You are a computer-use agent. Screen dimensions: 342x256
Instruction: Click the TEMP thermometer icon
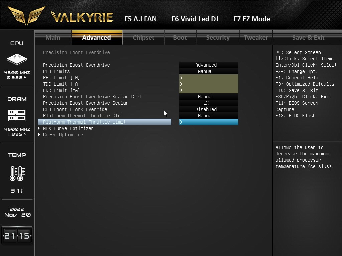point(17,173)
